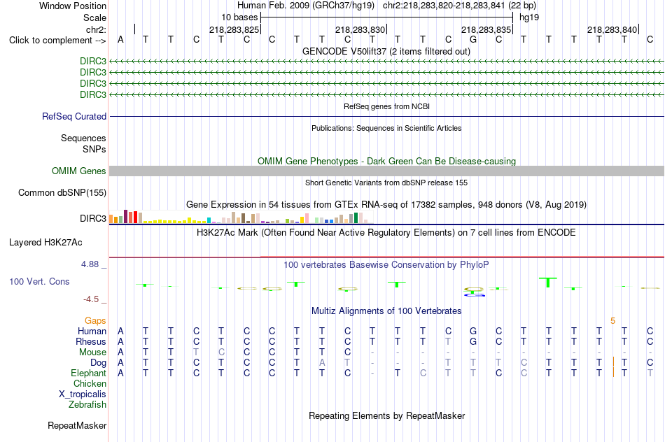Click the Dog species label
Viewport: 665px width, 442px height.
point(98,363)
